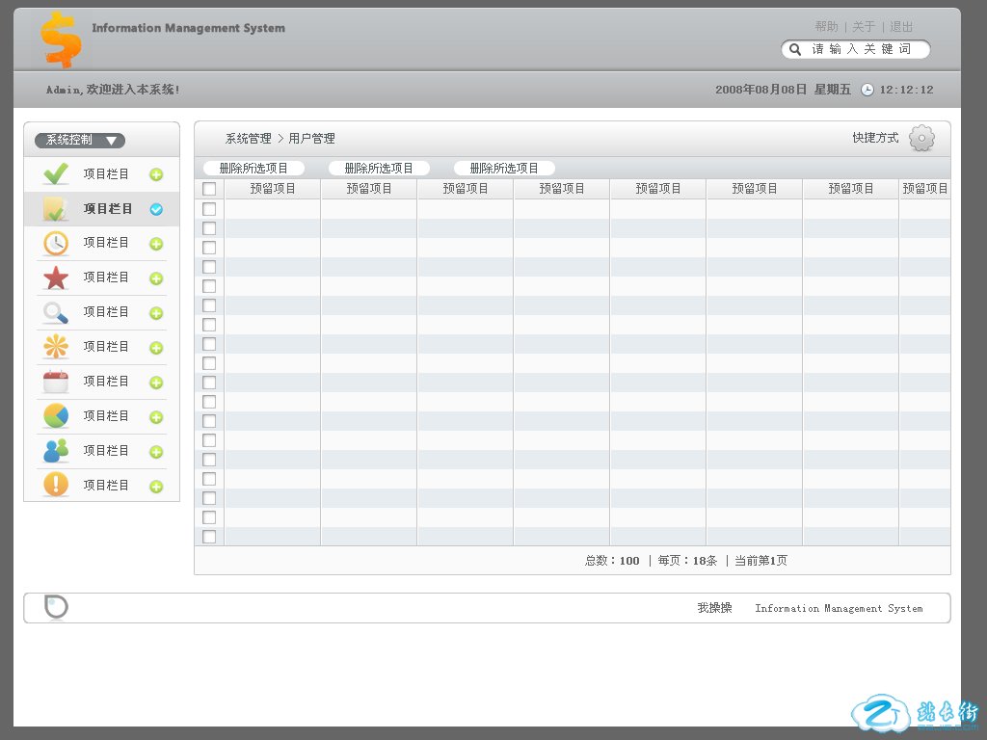Click the two-person users sidebar icon

(56, 451)
